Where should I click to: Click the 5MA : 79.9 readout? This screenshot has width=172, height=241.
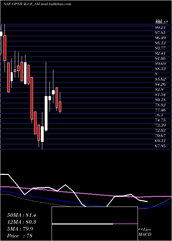point(20,229)
